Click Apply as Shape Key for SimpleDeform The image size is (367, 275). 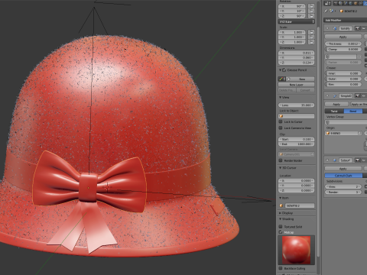point(359,105)
